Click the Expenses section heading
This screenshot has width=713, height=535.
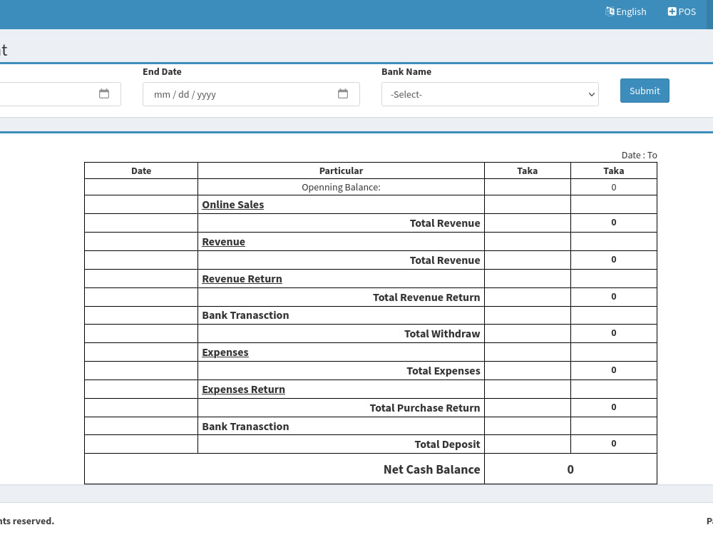pos(225,352)
